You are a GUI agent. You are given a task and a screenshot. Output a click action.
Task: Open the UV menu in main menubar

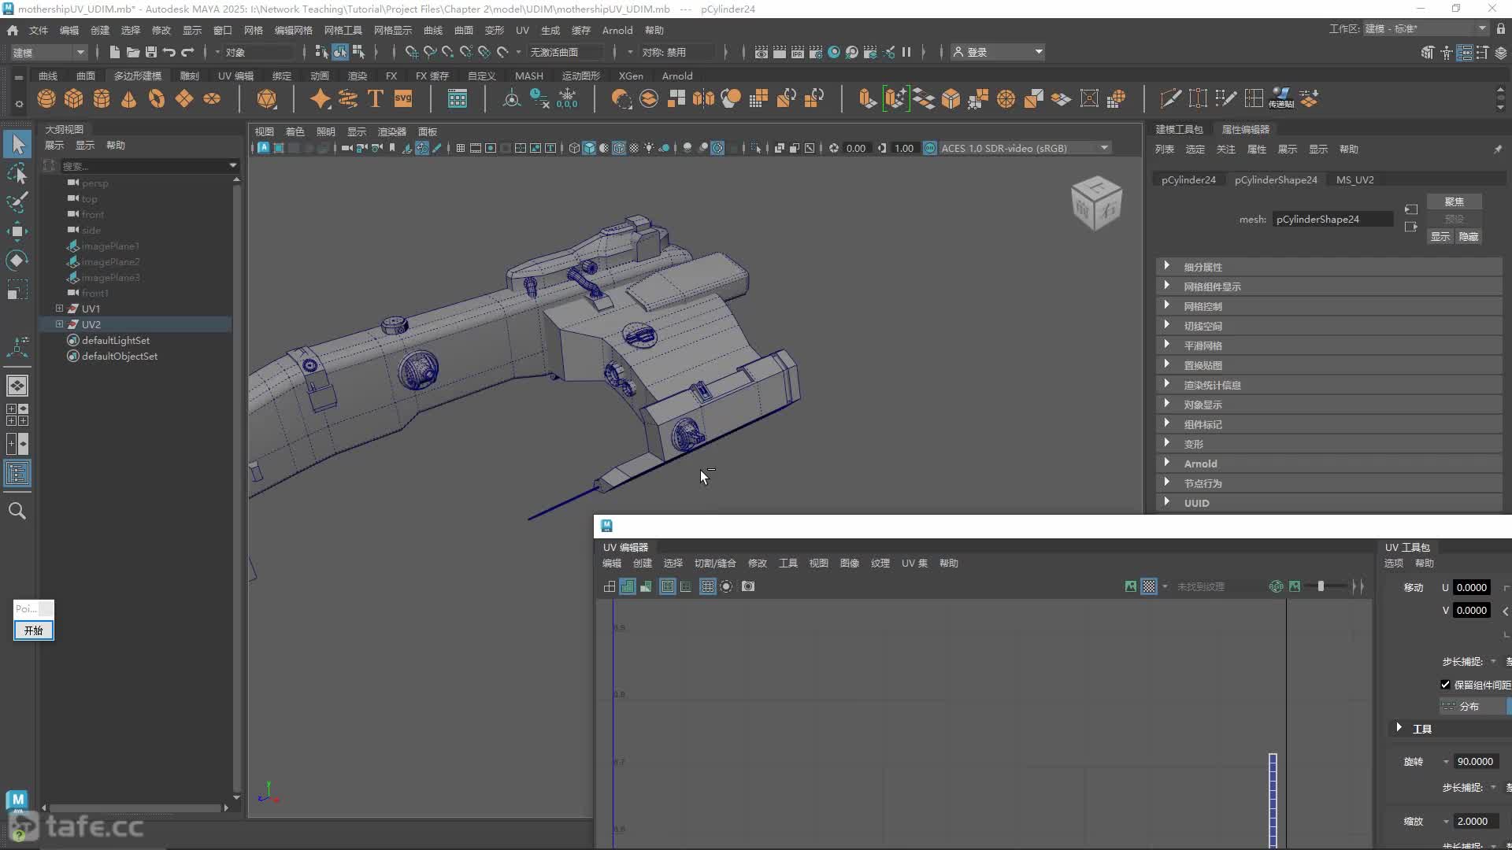522,30
